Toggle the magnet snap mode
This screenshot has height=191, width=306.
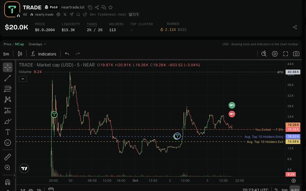8,182
